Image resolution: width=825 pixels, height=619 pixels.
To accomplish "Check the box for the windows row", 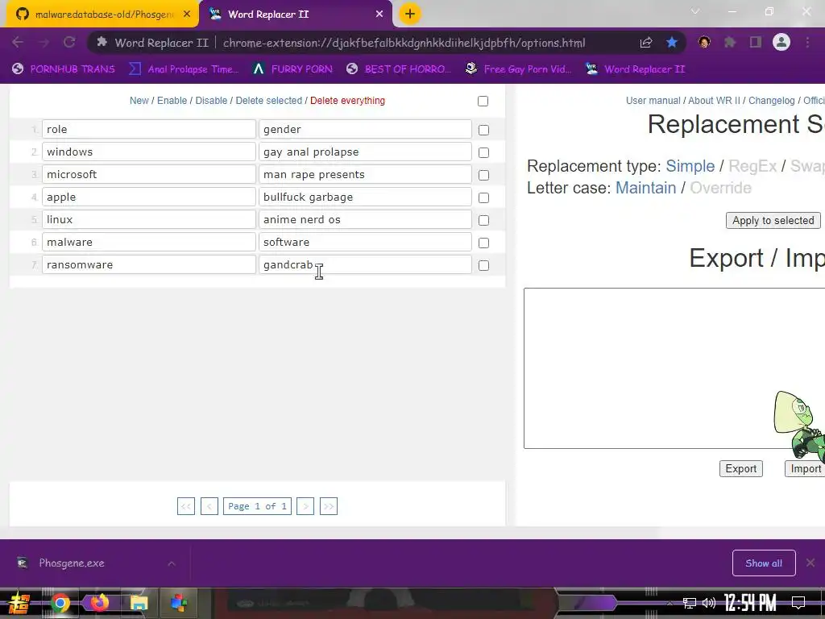I will pos(483,152).
